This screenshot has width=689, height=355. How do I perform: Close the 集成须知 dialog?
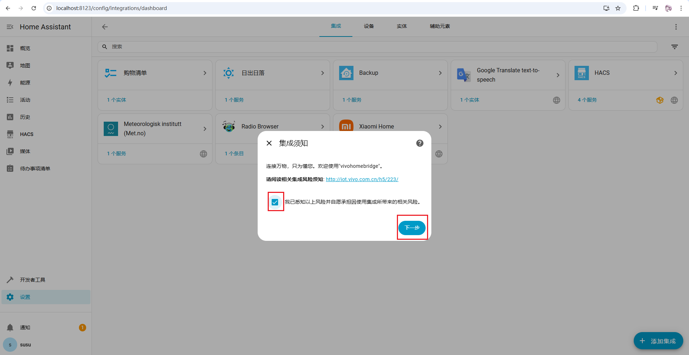tap(269, 143)
